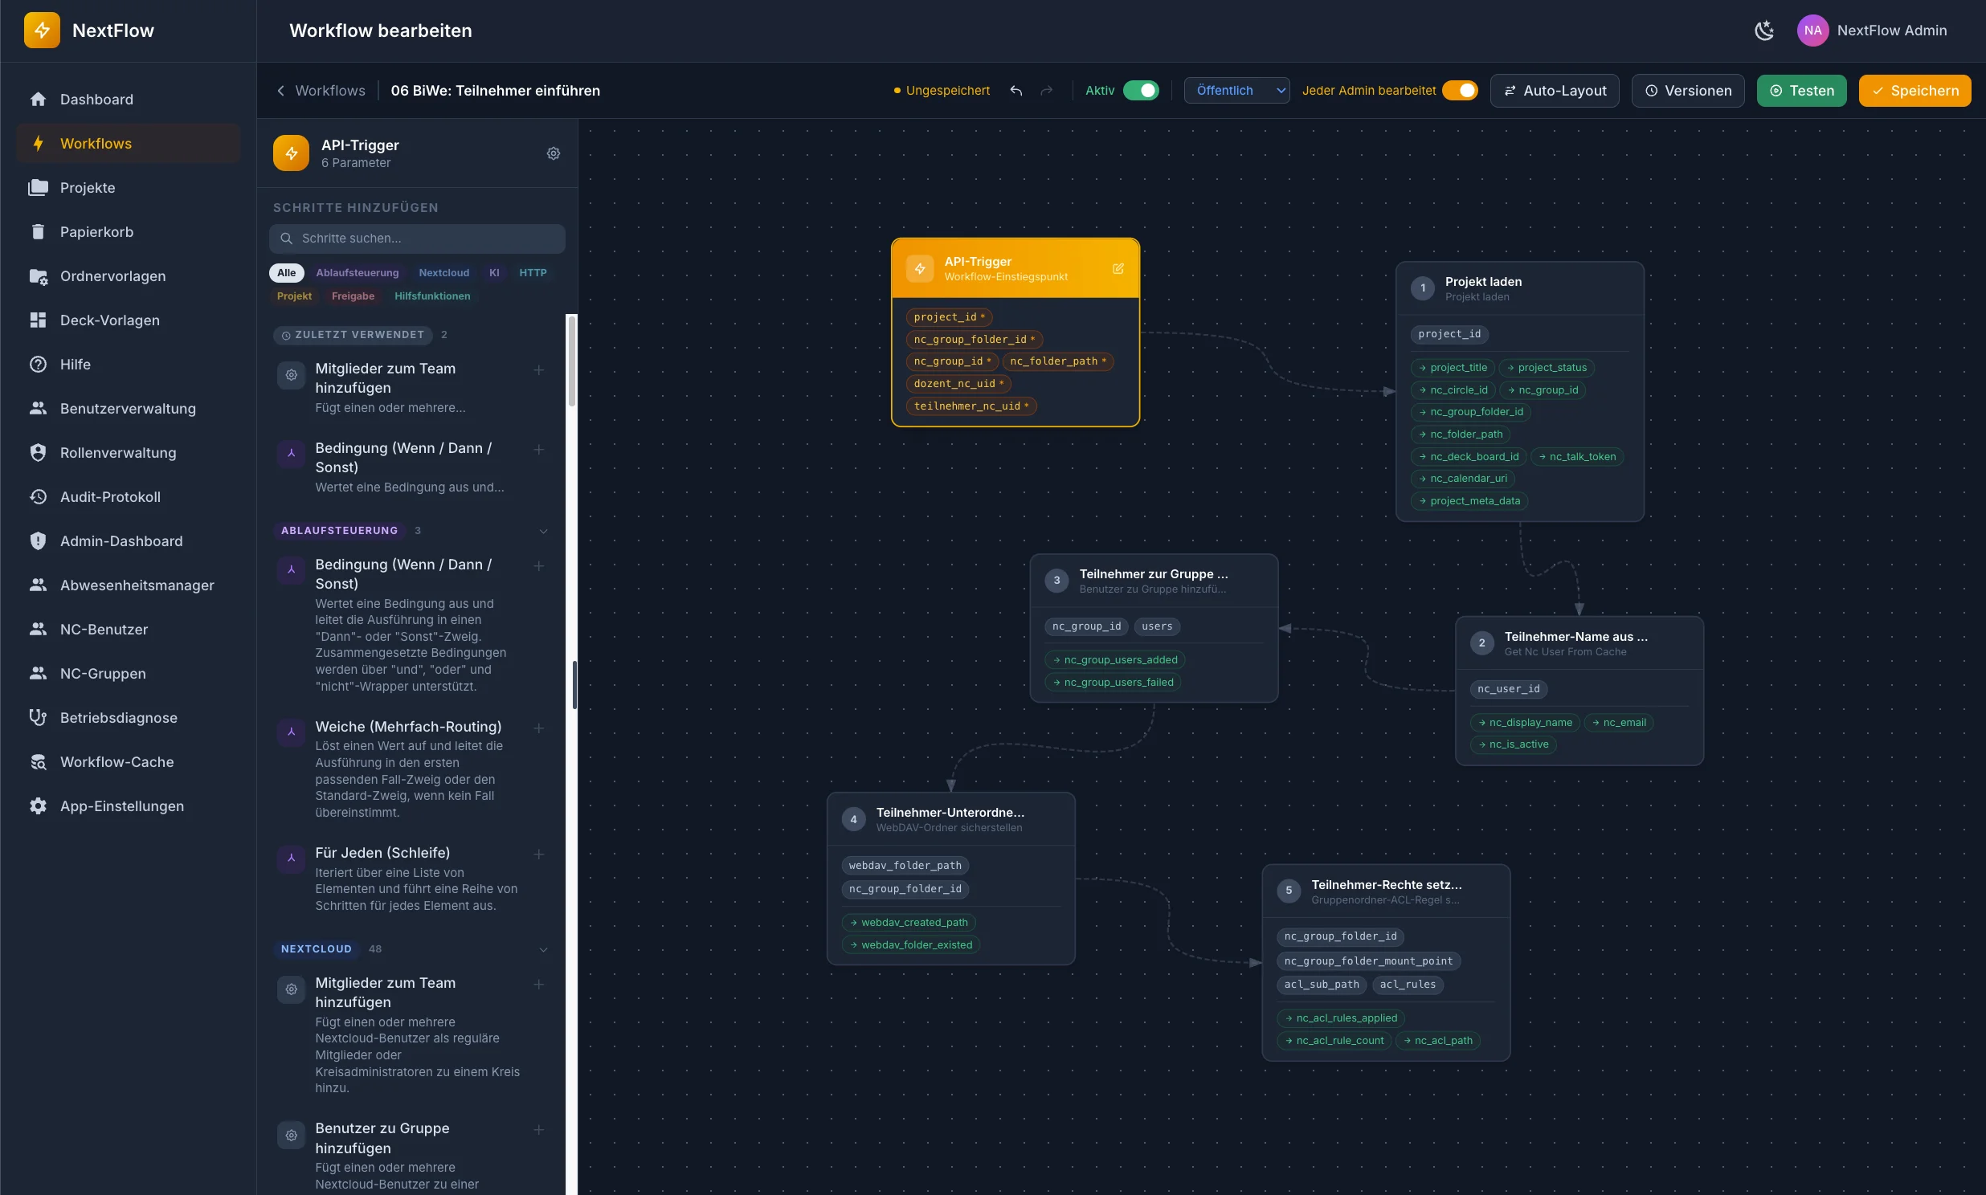Screen dimensions: 1986x1195
Task: Edit the API-Trigger node pencil icon
Action: point(1118,269)
